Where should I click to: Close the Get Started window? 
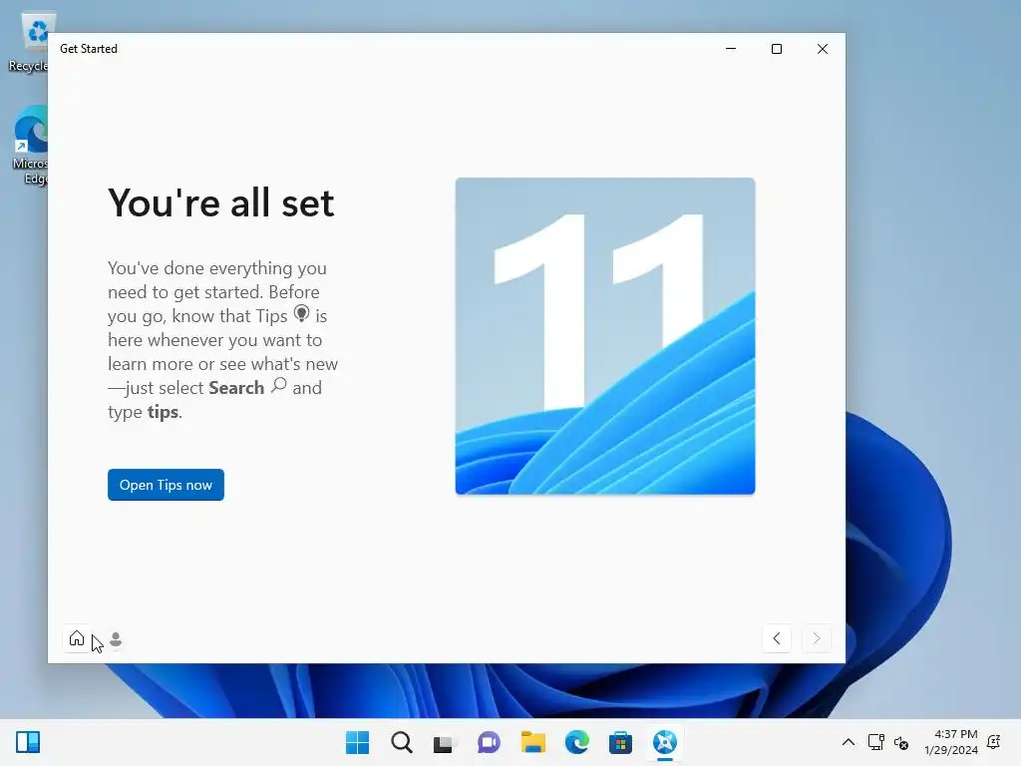pyautogui.click(x=823, y=49)
